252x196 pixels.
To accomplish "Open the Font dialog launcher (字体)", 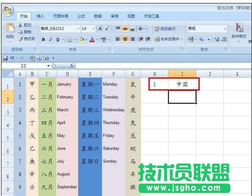I will point(109,49).
